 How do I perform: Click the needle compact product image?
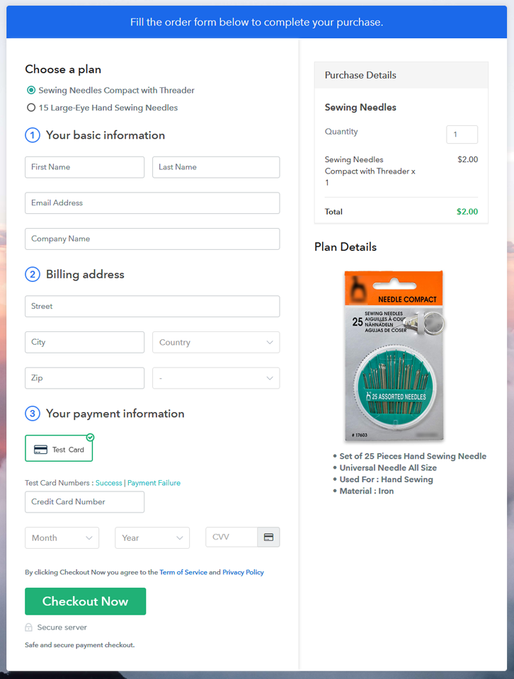point(394,356)
